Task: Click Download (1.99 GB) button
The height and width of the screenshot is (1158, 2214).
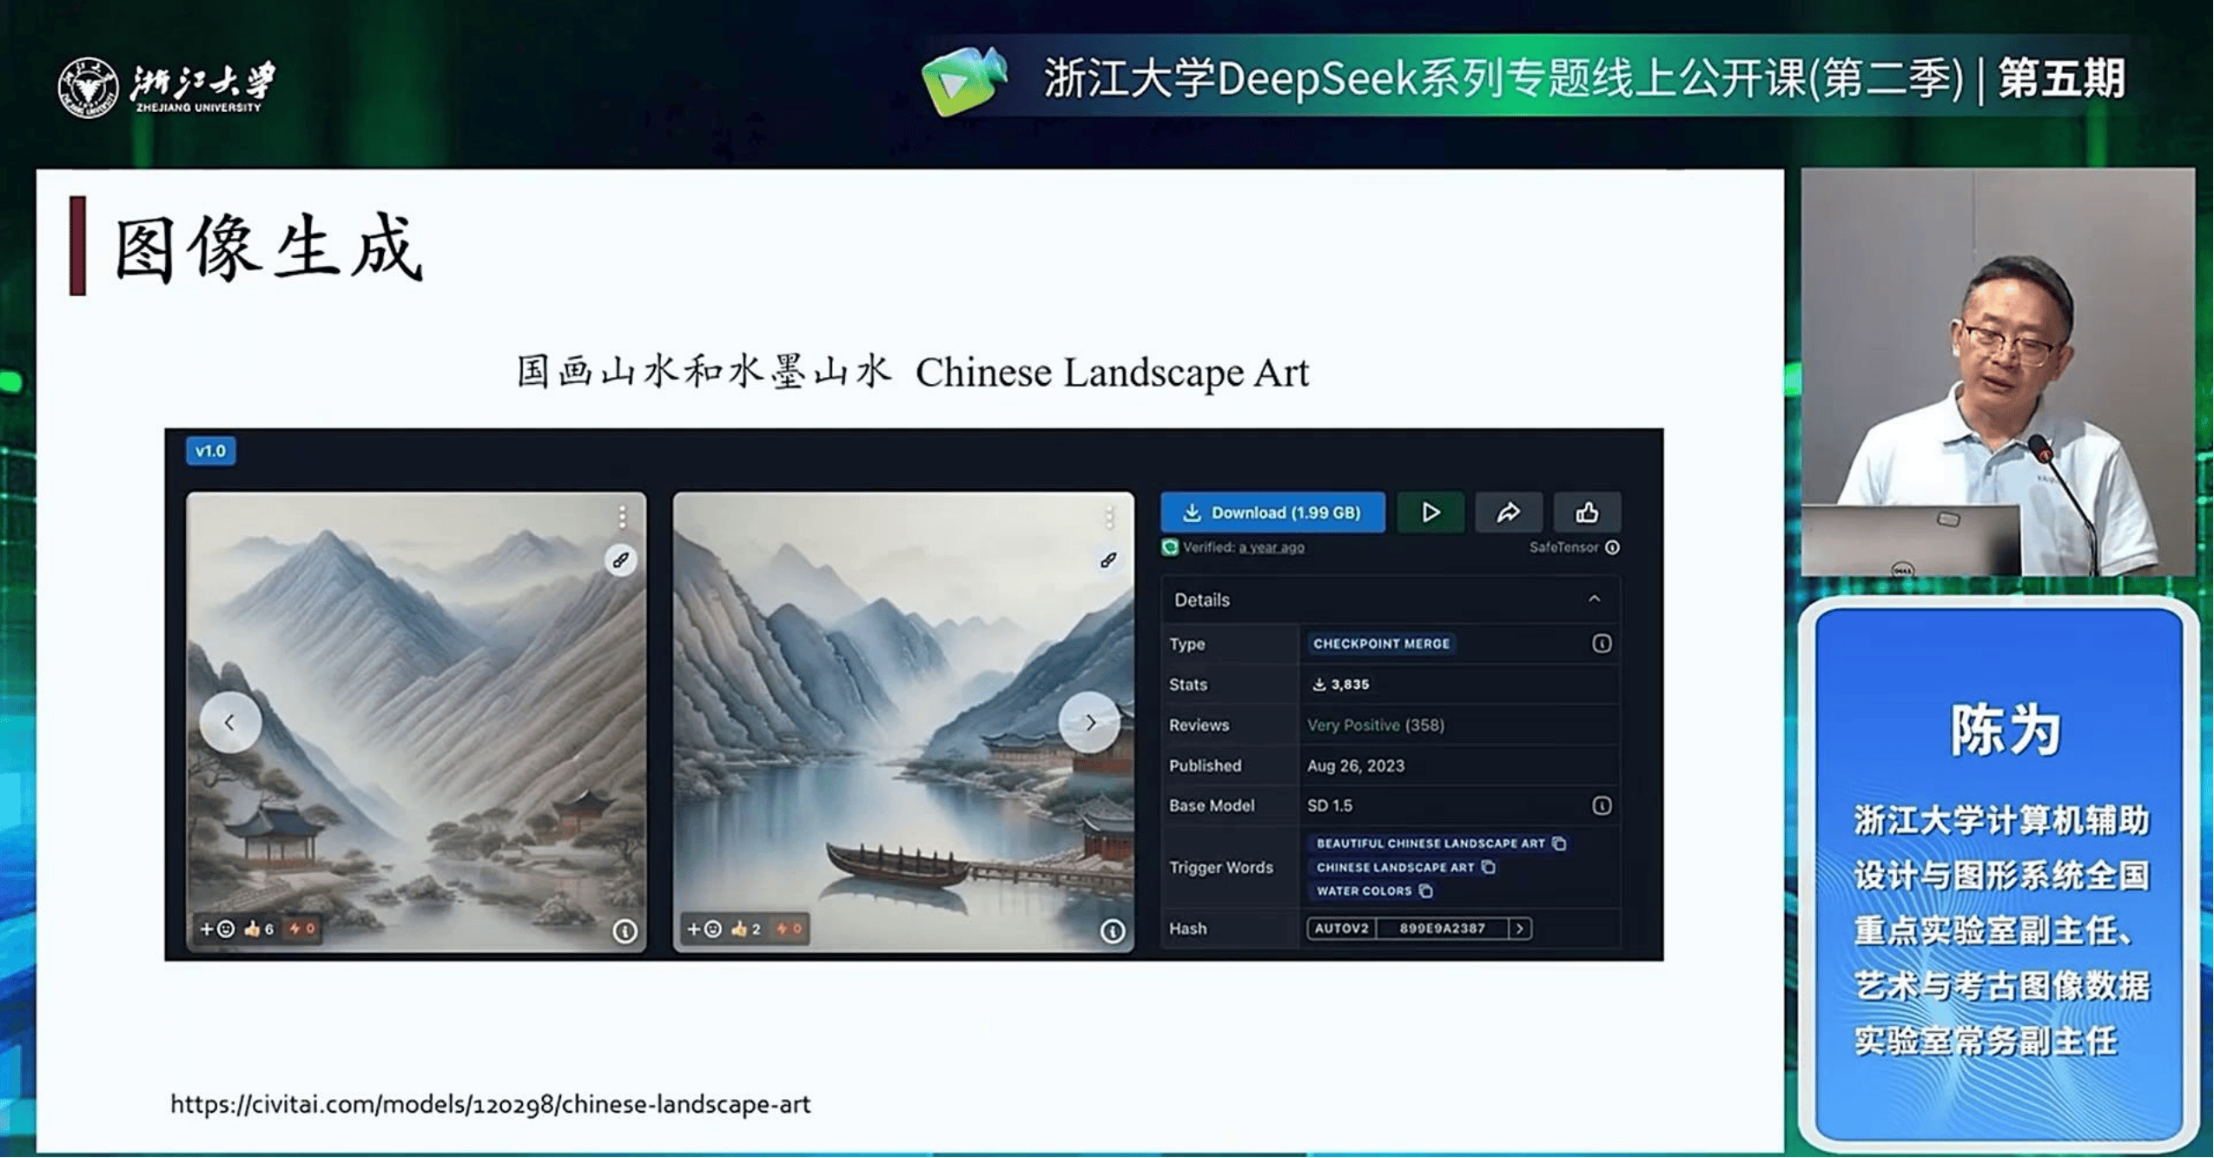Action: coord(1272,513)
